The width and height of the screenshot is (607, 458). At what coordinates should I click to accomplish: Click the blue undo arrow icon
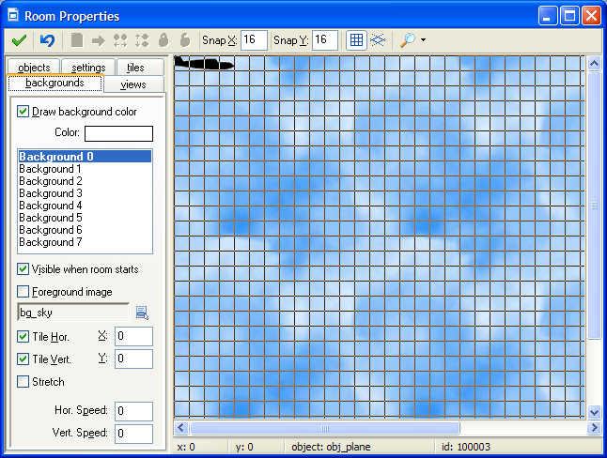tap(47, 40)
